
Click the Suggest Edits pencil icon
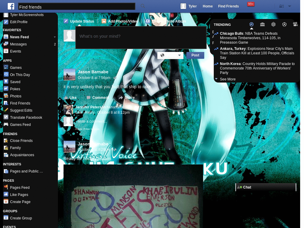click(x=6, y=110)
